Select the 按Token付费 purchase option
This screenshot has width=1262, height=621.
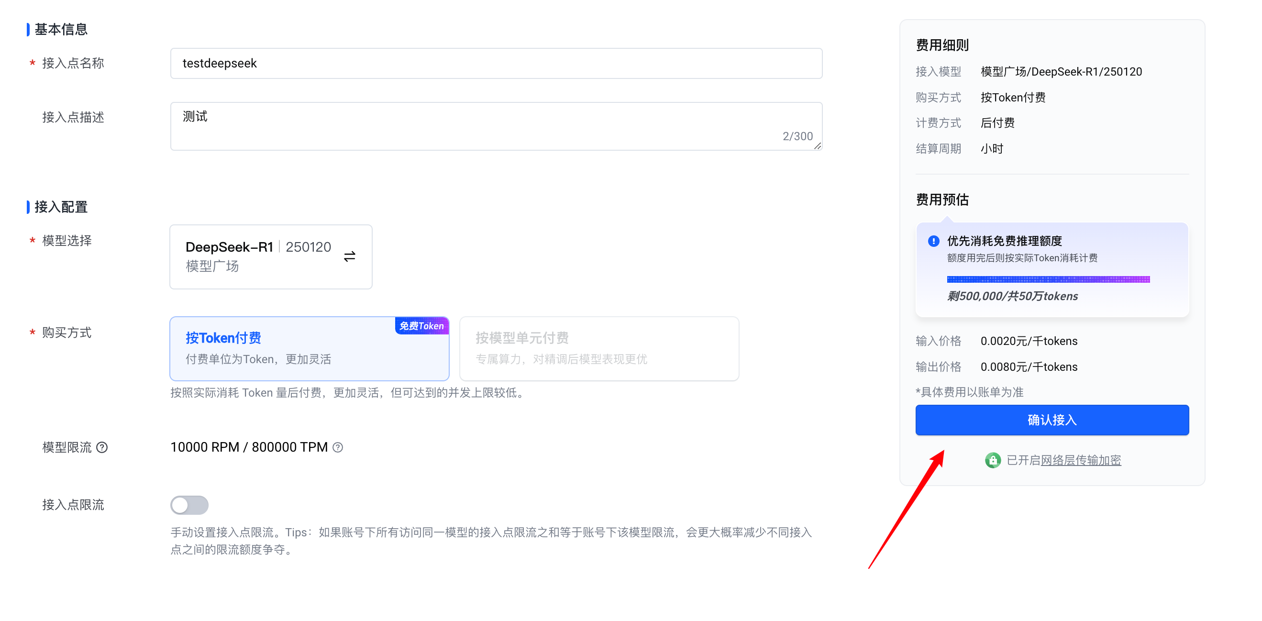309,348
